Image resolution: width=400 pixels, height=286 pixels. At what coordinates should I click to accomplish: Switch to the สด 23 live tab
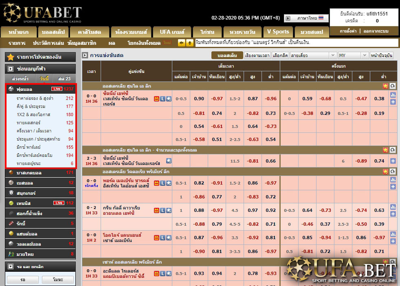coord(64,79)
